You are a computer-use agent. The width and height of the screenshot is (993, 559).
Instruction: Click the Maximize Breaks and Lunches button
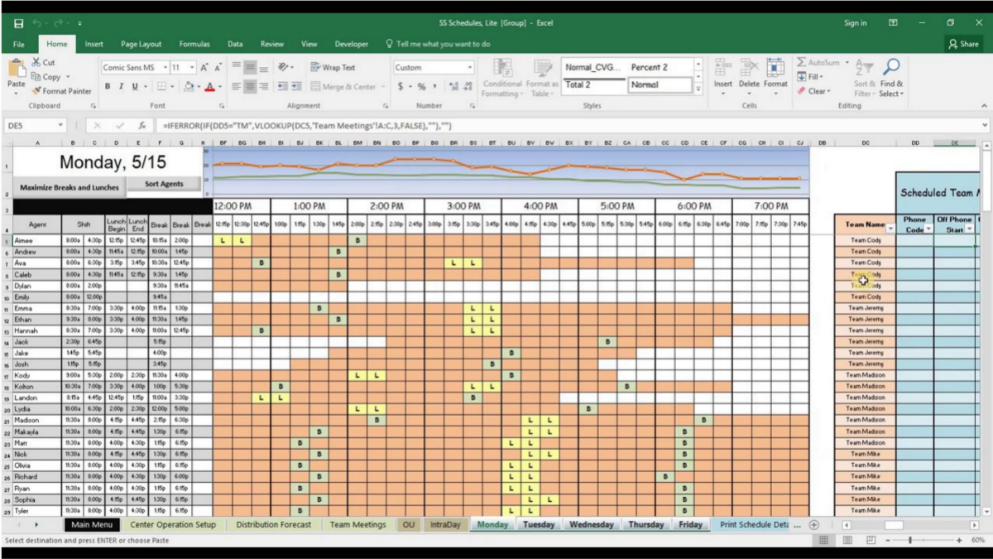(x=68, y=188)
